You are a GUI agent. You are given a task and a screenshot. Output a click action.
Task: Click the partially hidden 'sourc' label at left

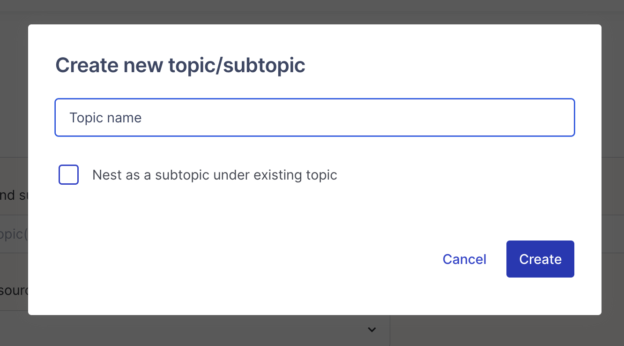tap(14, 290)
